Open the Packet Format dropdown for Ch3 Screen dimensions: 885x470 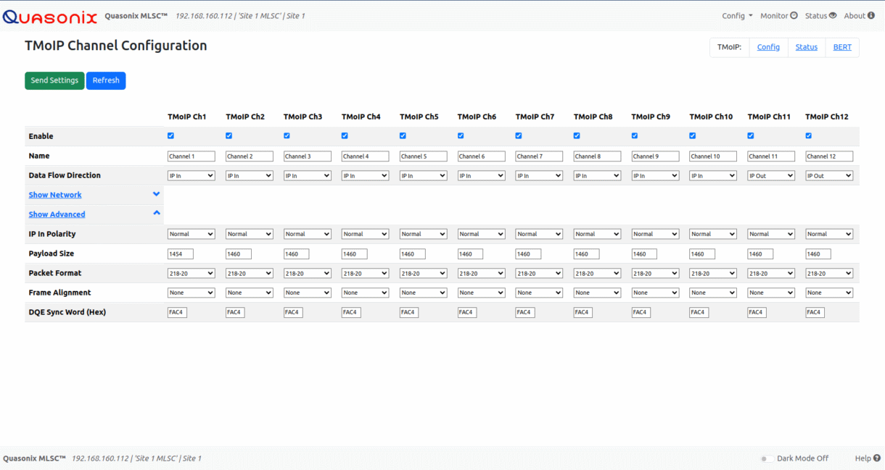(x=307, y=273)
